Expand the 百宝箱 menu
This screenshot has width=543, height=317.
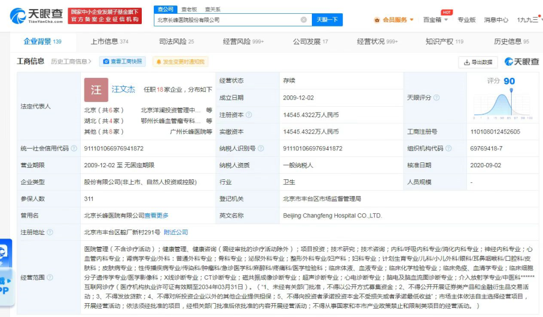coord(435,20)
